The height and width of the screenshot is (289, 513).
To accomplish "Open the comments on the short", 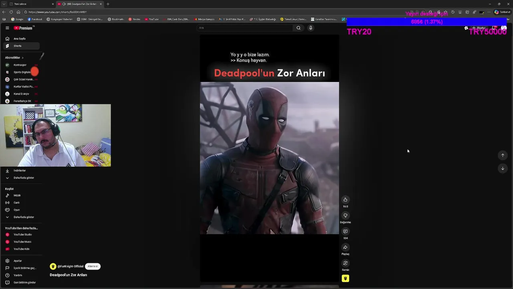I will point(345,232).
